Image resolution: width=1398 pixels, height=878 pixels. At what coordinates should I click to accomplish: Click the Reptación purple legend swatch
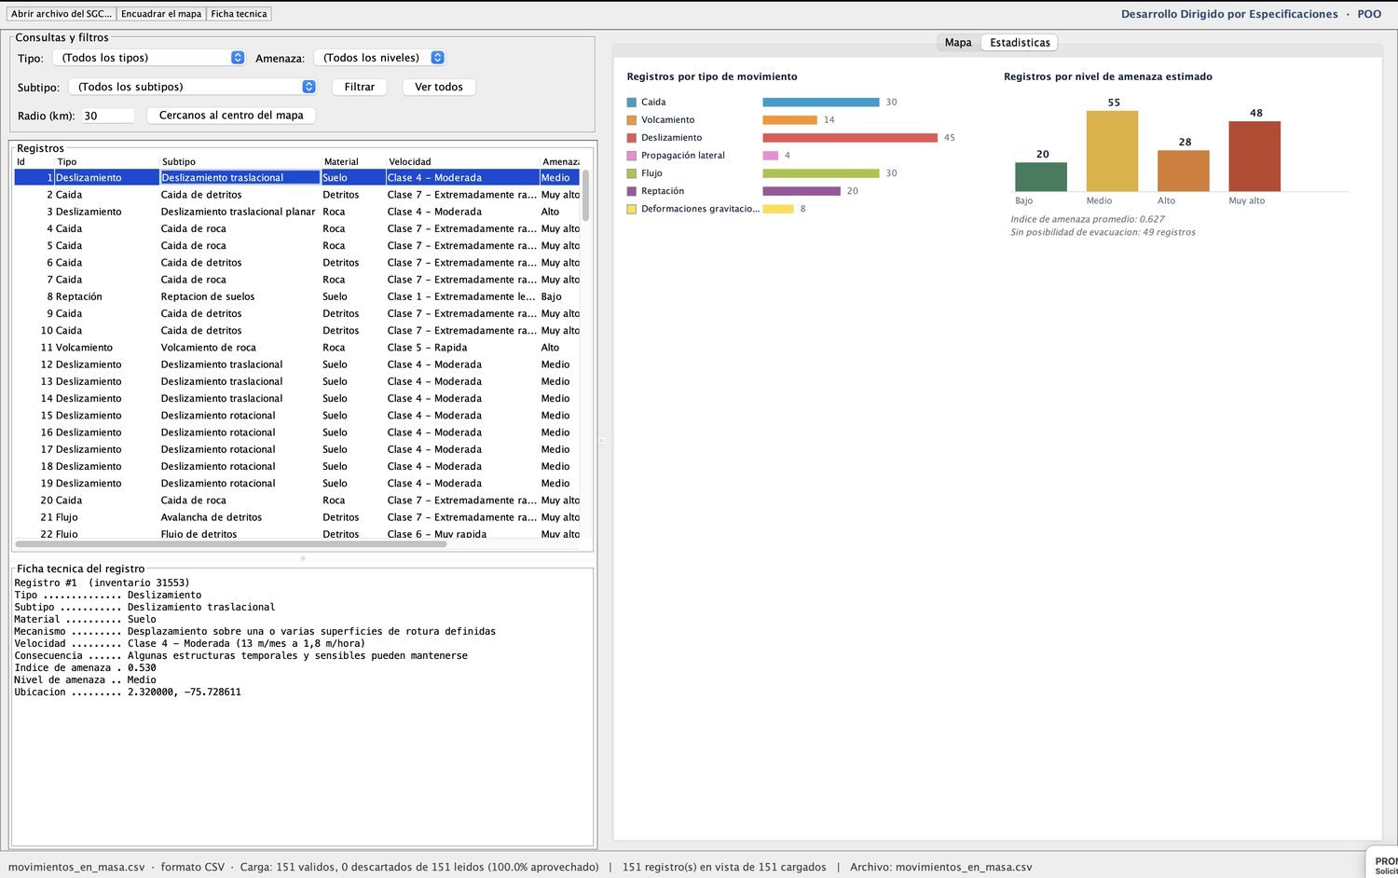(x=632, y=191)
